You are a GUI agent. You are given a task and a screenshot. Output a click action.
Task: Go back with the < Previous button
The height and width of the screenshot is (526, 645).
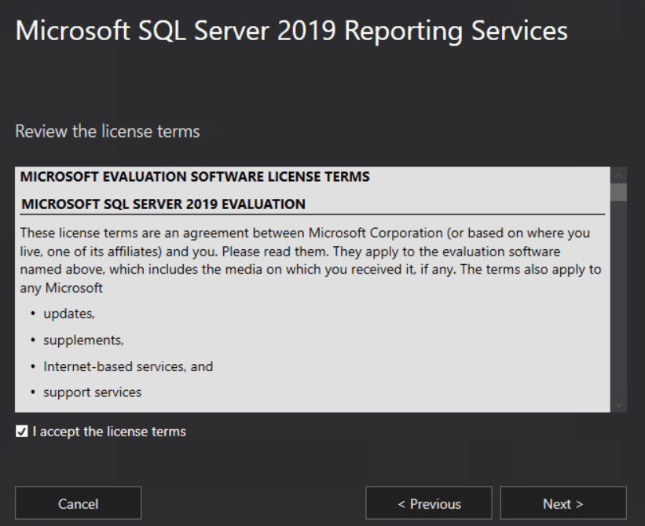[429, 503]
